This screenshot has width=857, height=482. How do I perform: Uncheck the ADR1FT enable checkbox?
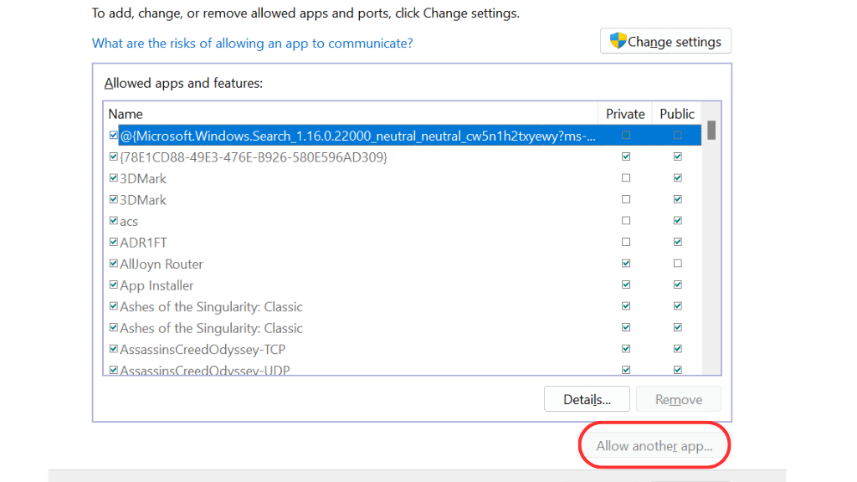[113, 242]
